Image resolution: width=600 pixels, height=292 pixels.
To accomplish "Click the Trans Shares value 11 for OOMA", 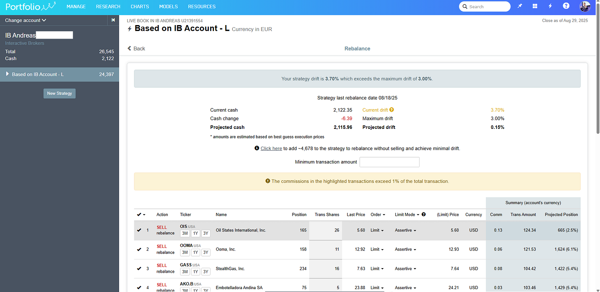I will 337,250.
